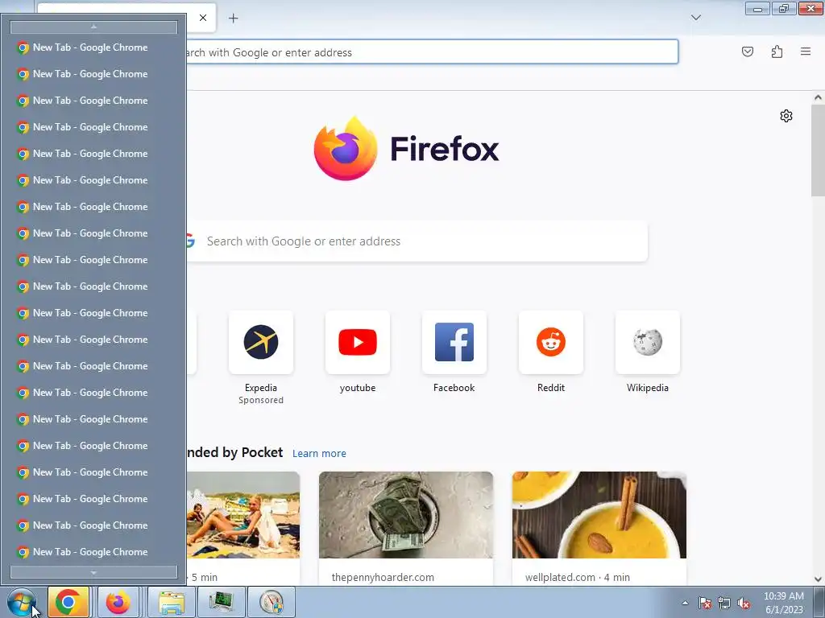
Task: Open Windows Explorer from the taskbar
Action: [x=172, y=602]
